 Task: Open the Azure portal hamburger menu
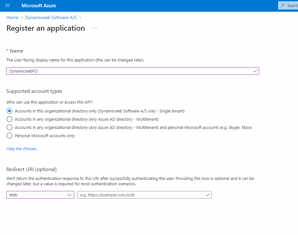pos(8,5)
